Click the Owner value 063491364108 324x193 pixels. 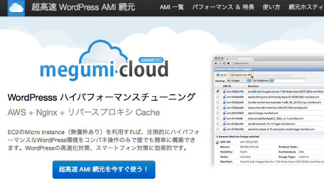(249, 147)
